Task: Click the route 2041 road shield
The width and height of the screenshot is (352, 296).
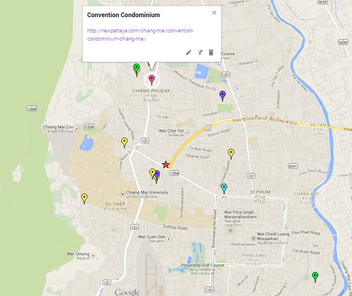Action: 293,166
